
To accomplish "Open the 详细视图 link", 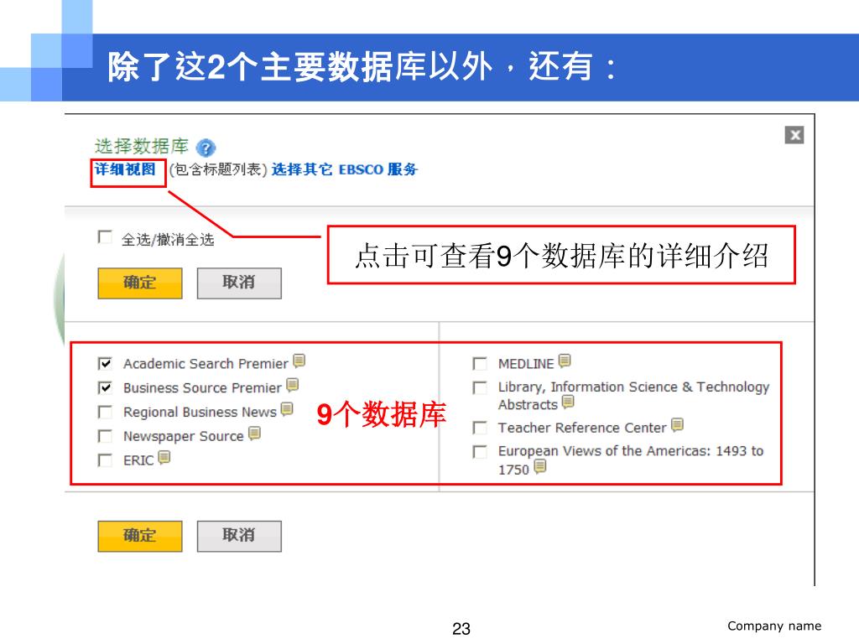I will pos(126,169).
